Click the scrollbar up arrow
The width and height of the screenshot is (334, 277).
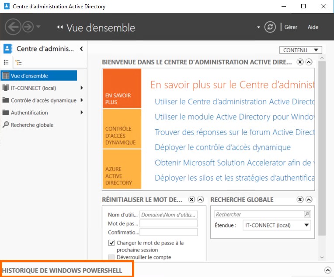[x=322, y=58]
